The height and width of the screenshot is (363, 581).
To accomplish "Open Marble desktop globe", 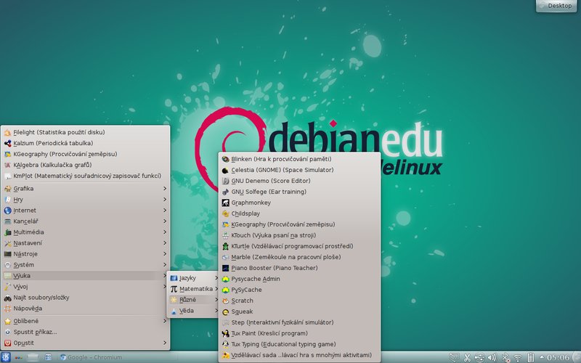I will pyautogui.click(x=299, y=257).
